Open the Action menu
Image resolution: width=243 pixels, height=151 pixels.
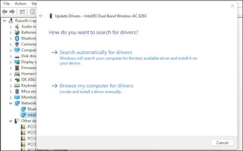pyautogui.click(x=21, y=3)
